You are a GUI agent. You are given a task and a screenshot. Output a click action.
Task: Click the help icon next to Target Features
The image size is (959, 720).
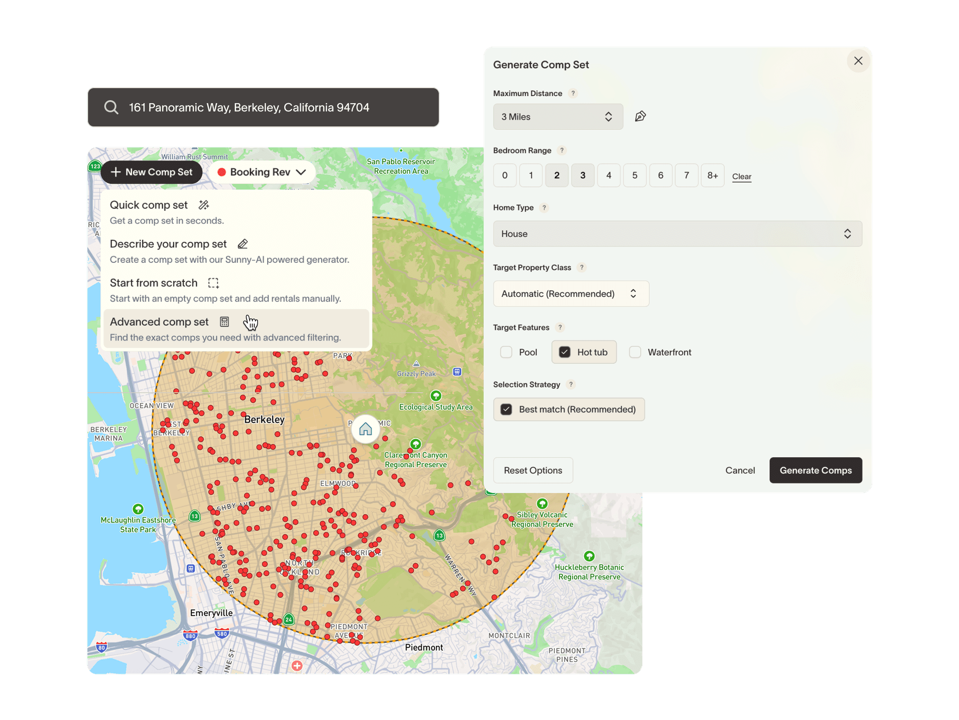click(560, 327)
